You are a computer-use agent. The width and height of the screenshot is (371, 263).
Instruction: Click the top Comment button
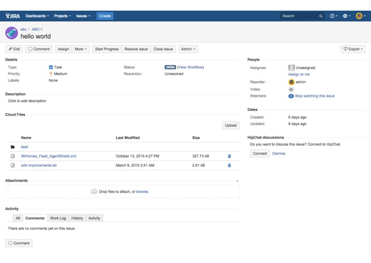[x=39, y=49]
